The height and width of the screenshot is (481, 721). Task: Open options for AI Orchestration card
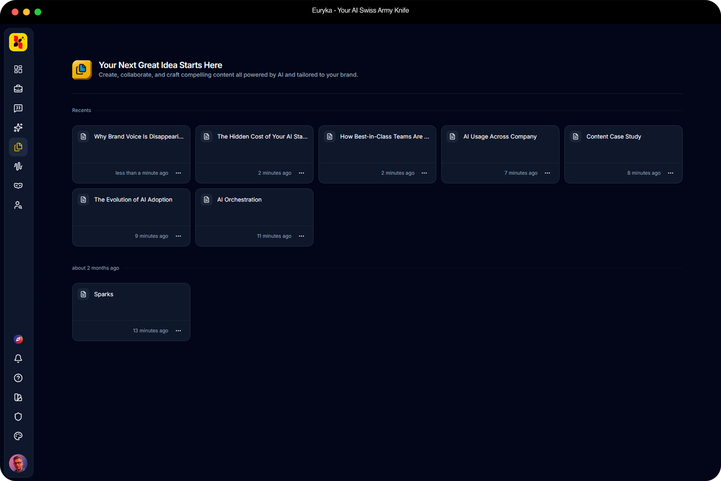click(x=302, y=236)
